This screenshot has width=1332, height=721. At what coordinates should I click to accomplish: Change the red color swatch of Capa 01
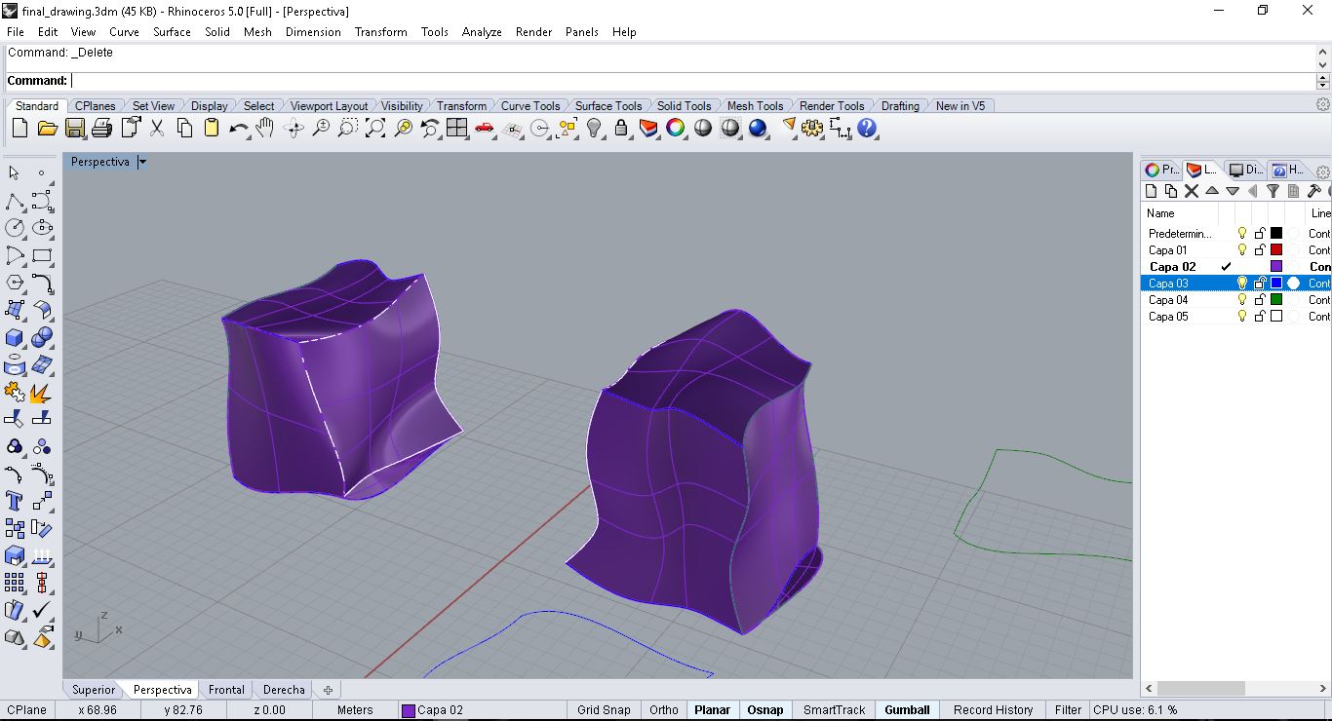[x=1276, y=250]
